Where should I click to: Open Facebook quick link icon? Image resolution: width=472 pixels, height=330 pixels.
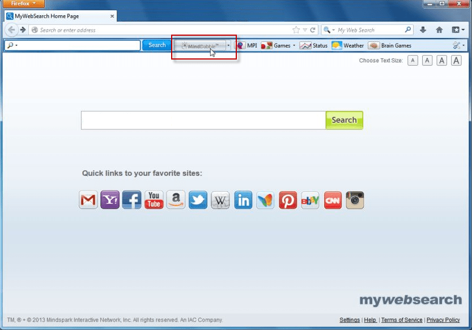point(132,200)
